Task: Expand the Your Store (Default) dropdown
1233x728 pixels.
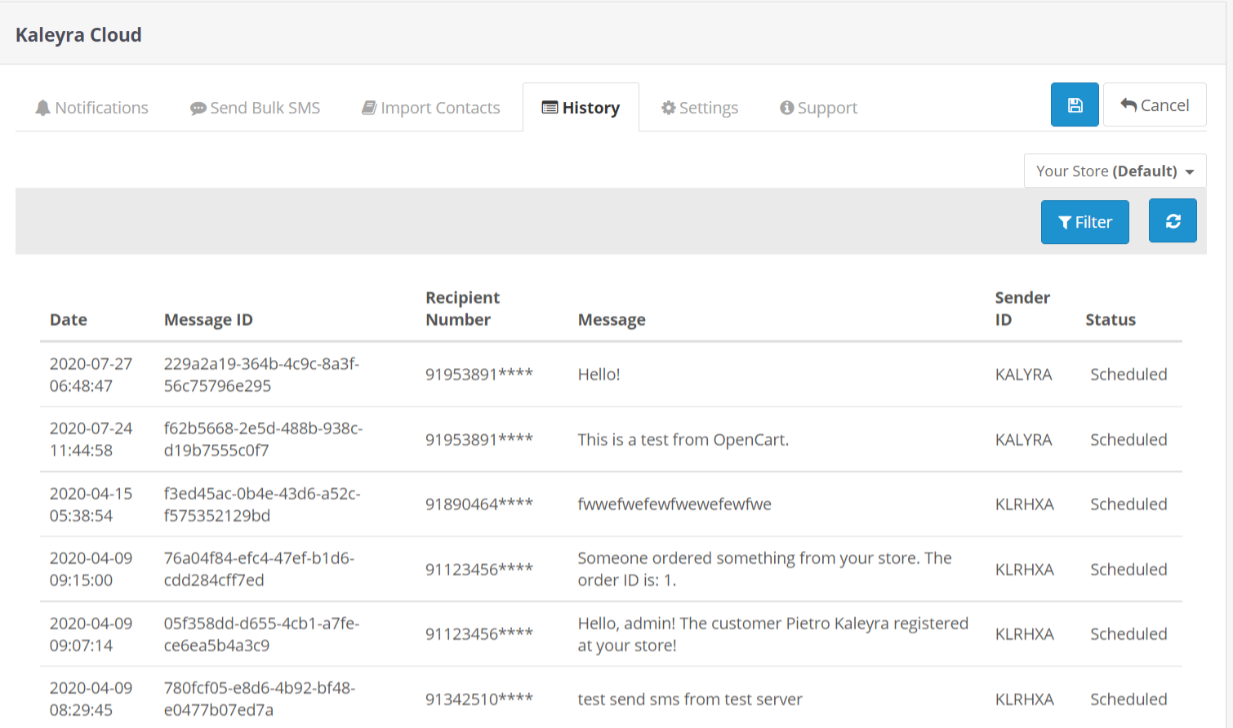Action: [x=1115, y=171]
